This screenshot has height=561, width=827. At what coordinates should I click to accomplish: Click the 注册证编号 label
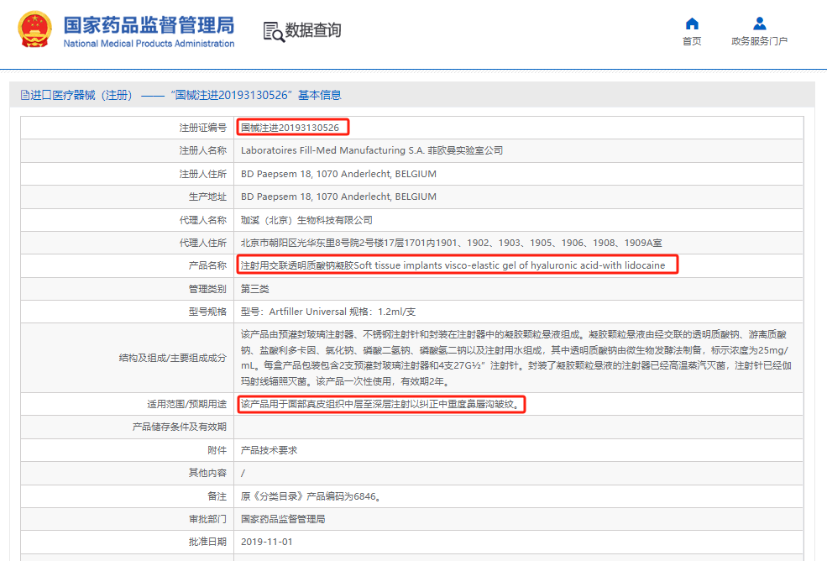click(x=203, y=128)
